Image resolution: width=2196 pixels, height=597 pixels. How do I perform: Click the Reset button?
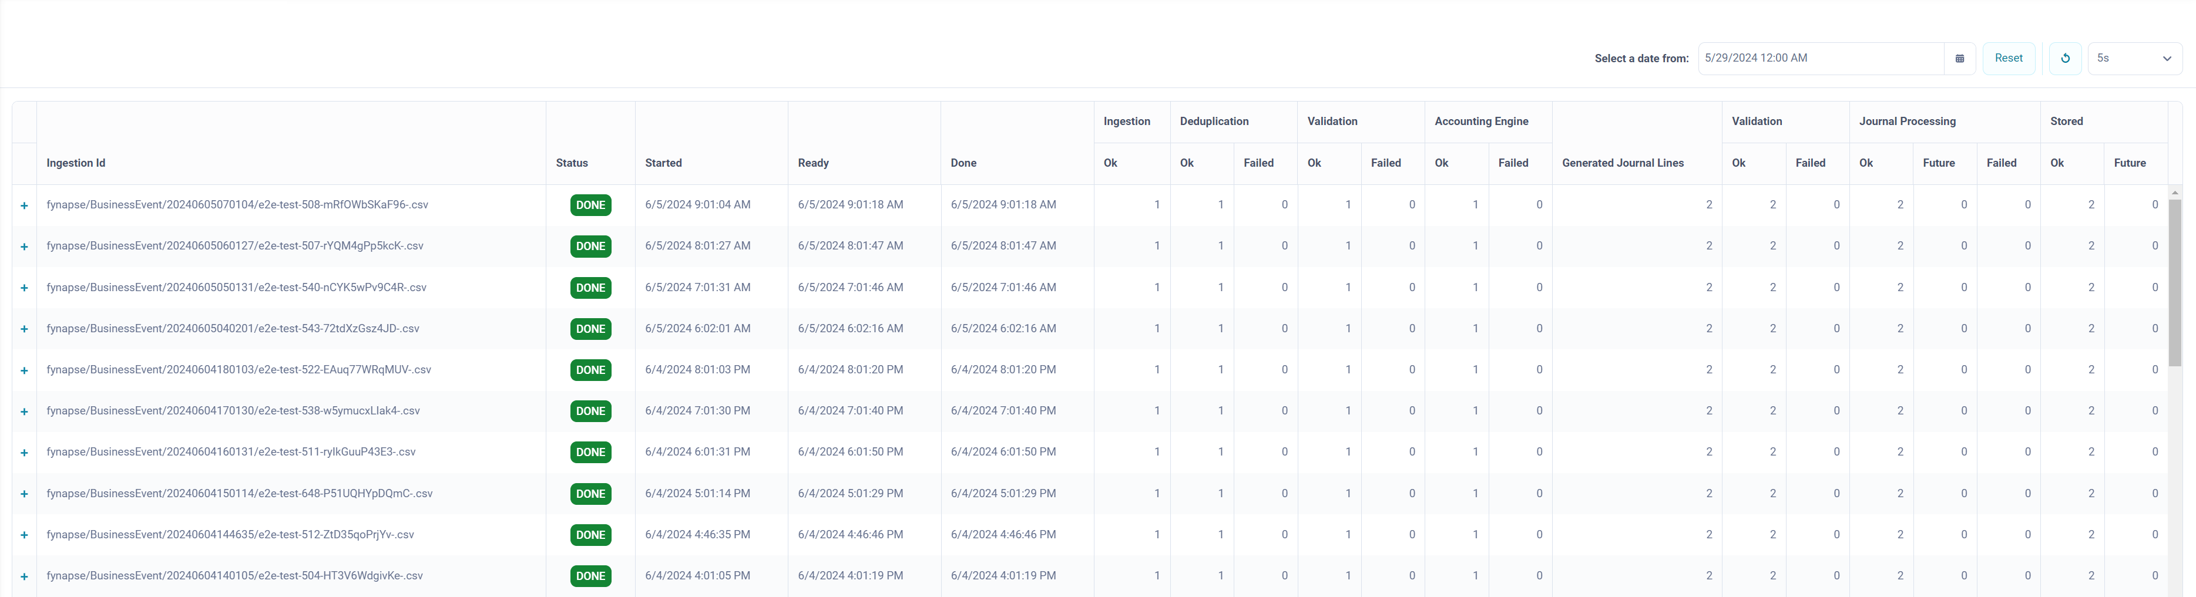pos(2007,59)
